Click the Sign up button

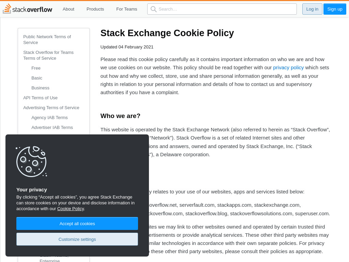tap(335, 9)
